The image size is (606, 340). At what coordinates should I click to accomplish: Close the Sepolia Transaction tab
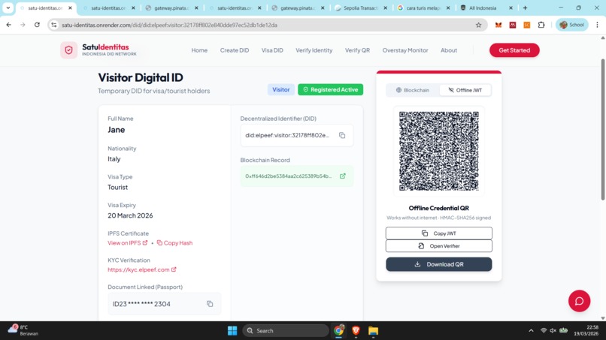385,8
